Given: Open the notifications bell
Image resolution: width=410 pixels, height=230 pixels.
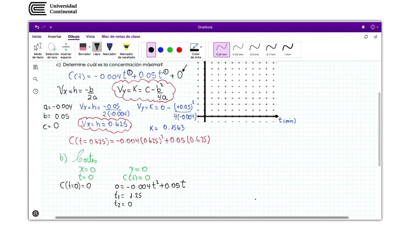Looking at the screenshot, I should click(363, 27).
